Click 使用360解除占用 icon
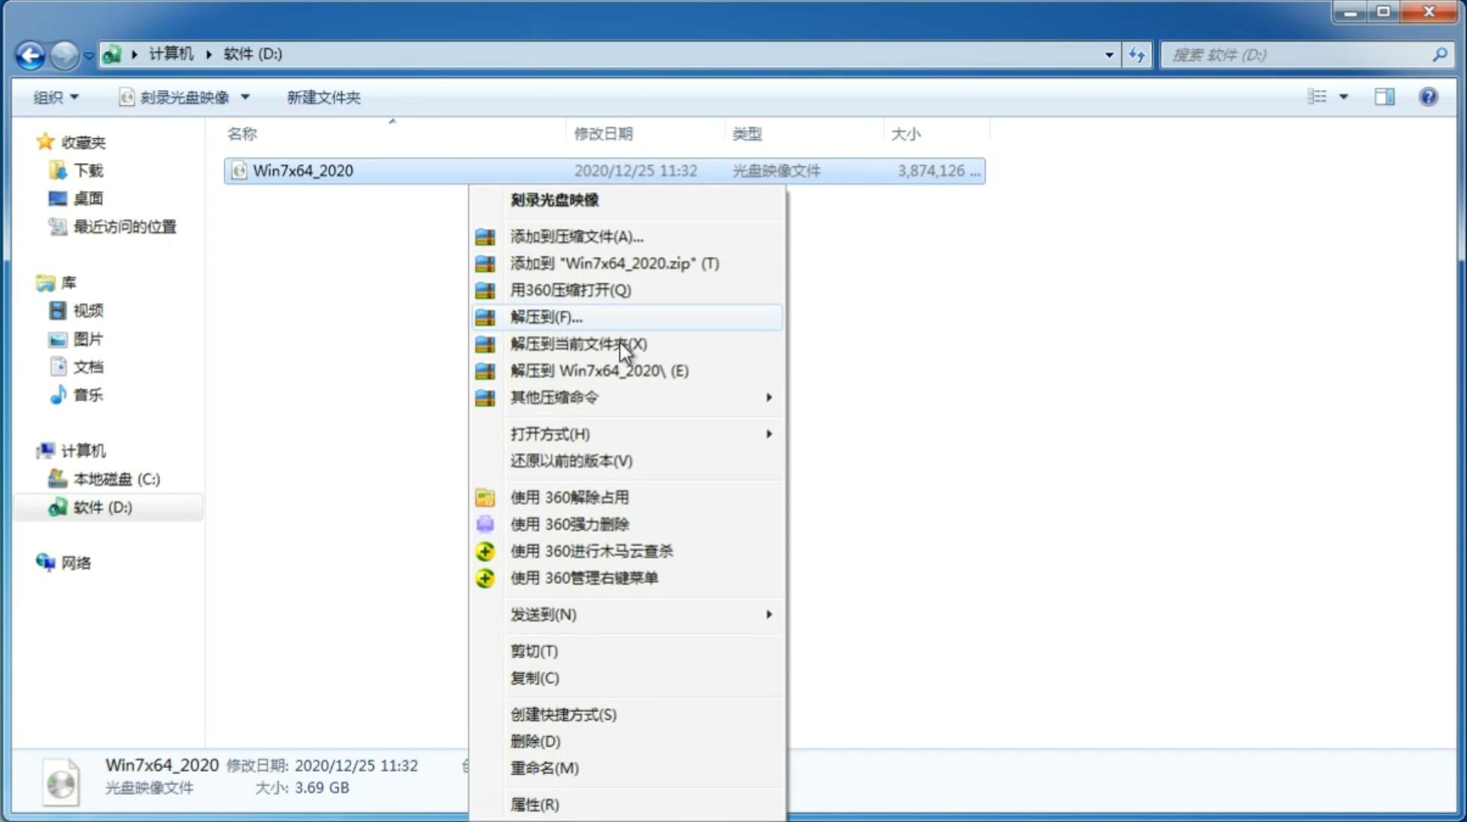Screen dimensions: 1467x822 click(486, 497)
